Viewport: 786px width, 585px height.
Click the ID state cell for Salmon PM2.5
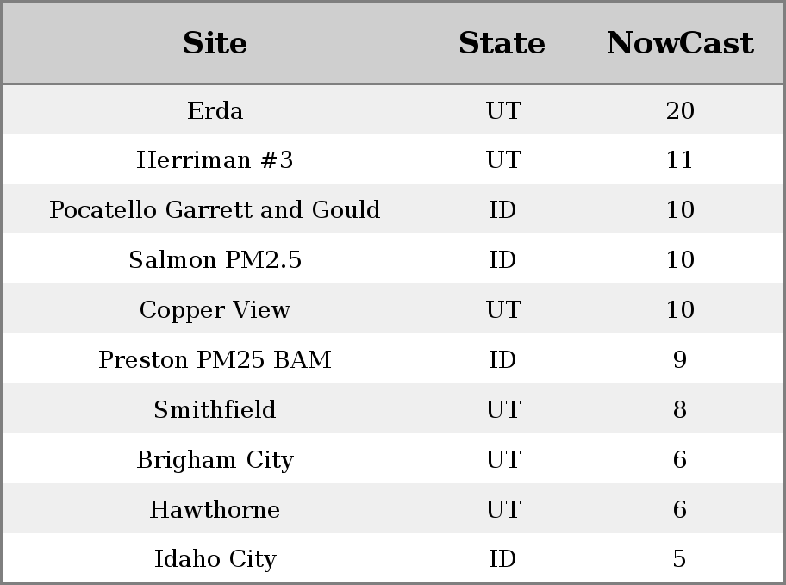502,259
